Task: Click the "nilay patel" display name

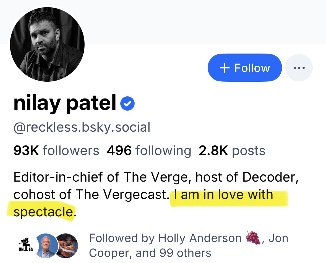Action: click(65, 103)
